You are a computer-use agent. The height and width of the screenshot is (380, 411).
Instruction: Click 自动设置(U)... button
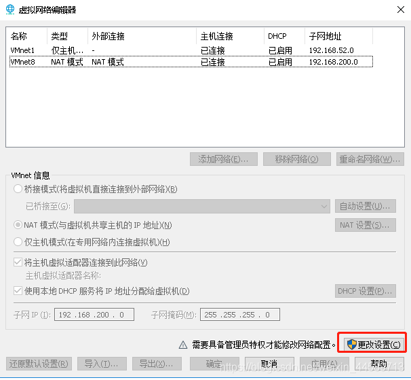click(x=366, y=206)
